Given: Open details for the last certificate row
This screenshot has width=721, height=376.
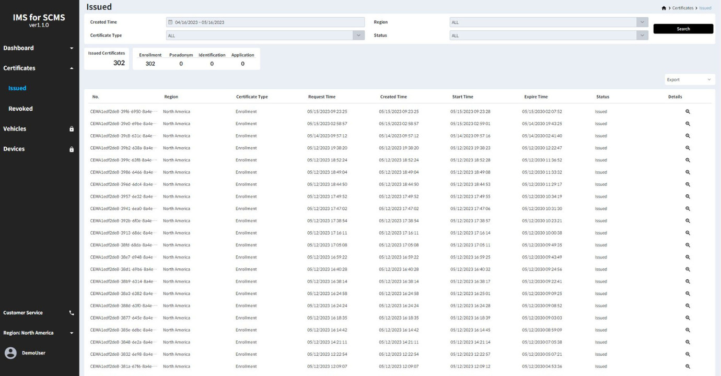Looking at the screenshot, I should pyautogui.click(x=688, y=366).
